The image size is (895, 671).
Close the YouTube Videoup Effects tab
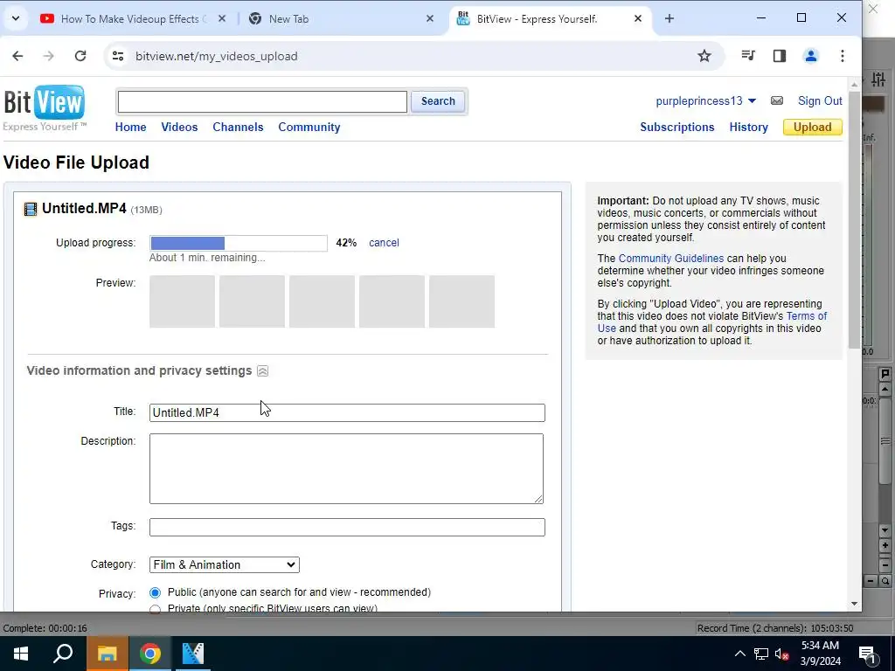coord(222,19)
